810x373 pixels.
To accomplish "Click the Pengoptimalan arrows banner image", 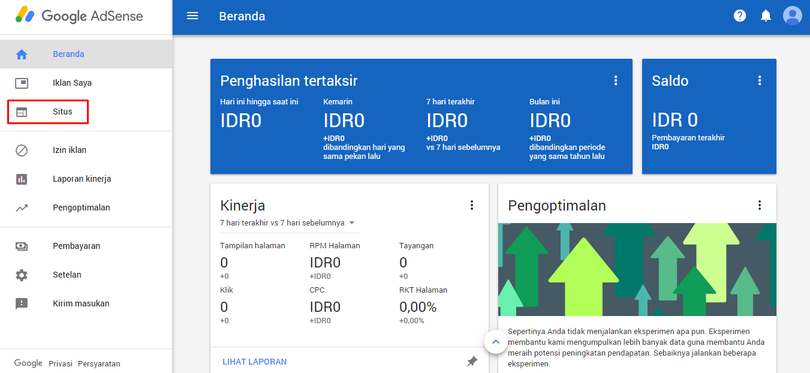I will click(x=637, y=269).
